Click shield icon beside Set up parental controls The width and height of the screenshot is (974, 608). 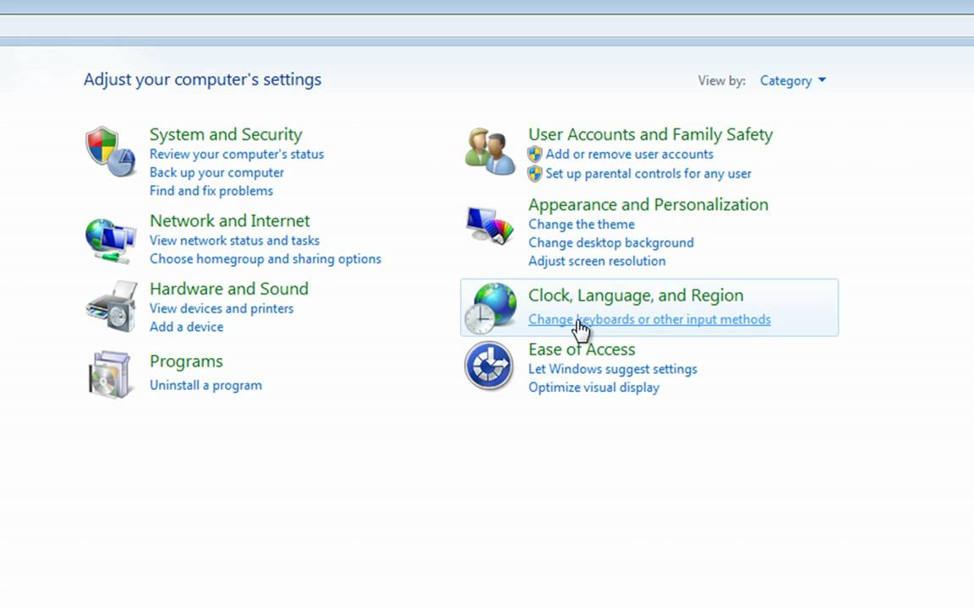[x=535, y=174]
